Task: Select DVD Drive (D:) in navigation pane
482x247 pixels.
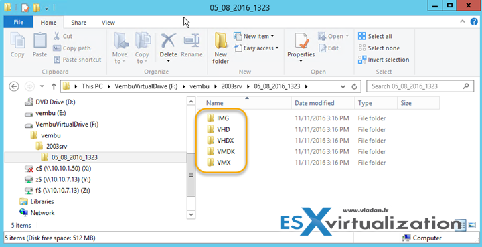Action: 50,102
